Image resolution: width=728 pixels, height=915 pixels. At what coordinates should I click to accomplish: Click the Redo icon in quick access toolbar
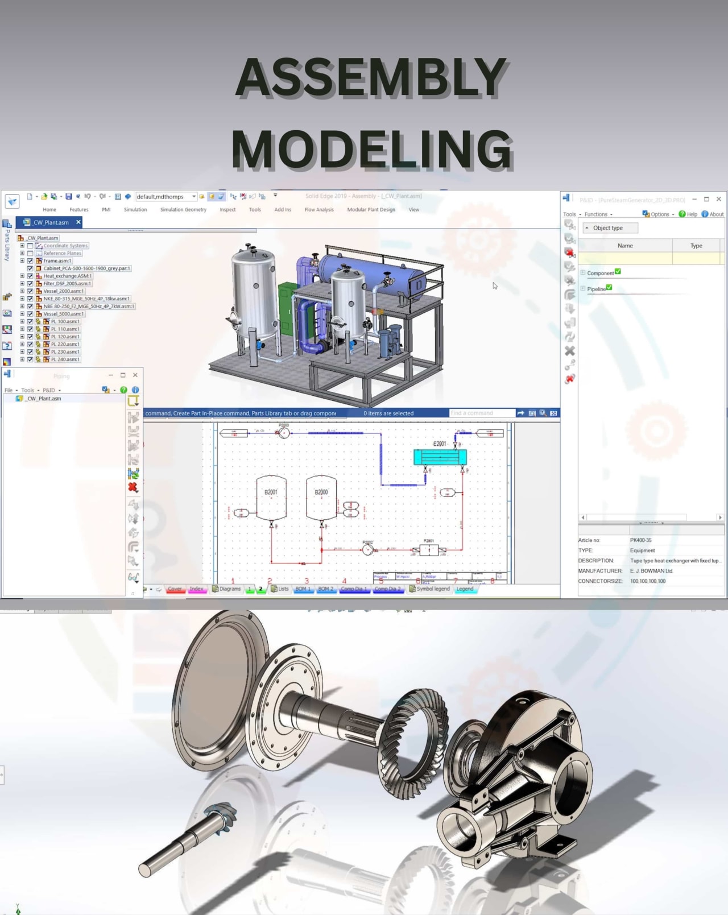[102, 197]
